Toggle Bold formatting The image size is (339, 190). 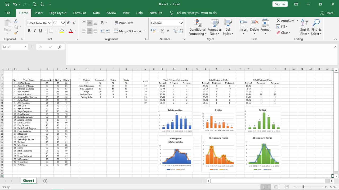(29, 31)
